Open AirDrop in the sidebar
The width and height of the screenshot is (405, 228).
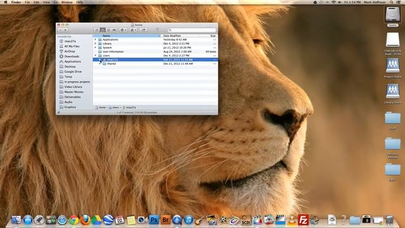67,51
